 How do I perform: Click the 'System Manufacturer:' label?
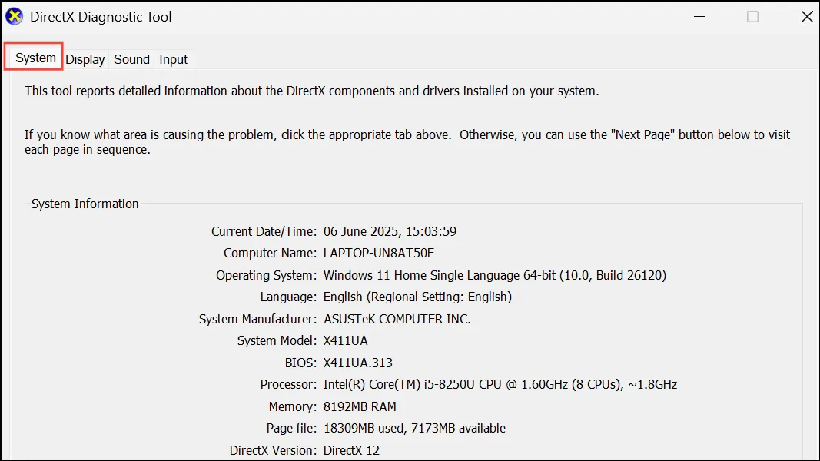[257, 319]
